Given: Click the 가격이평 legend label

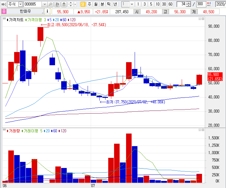Looking at the screenshot, I should coord(34,20).
